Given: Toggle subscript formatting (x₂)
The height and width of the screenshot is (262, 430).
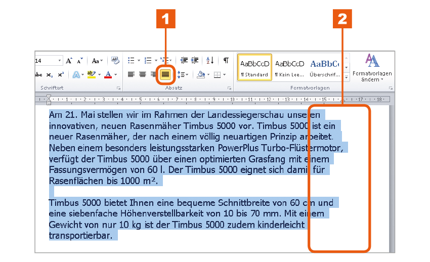Looking at the screenshot, I should click(x=50, y=75).
